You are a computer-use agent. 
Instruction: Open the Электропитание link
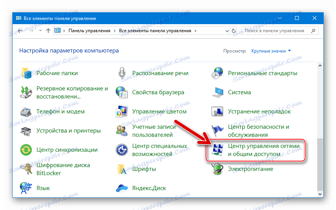tap(250, 169)
